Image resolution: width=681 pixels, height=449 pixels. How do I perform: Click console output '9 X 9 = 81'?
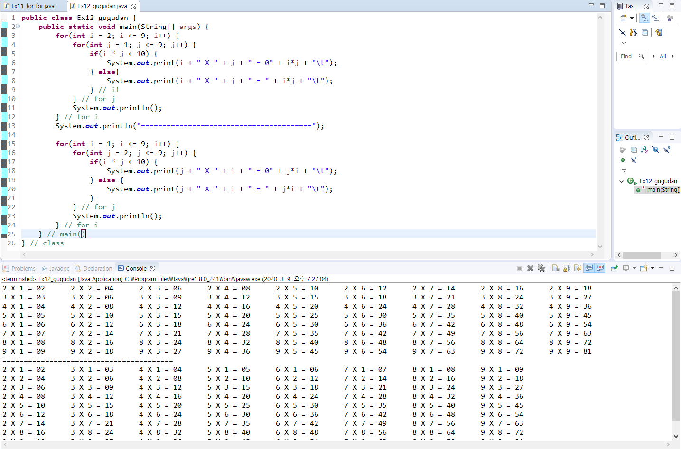pos(570,351)
